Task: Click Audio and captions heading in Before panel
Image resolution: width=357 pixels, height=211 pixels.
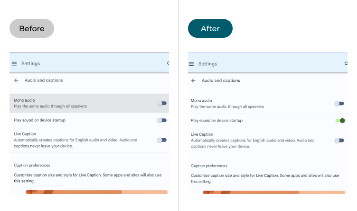Action: coord(44,80)
